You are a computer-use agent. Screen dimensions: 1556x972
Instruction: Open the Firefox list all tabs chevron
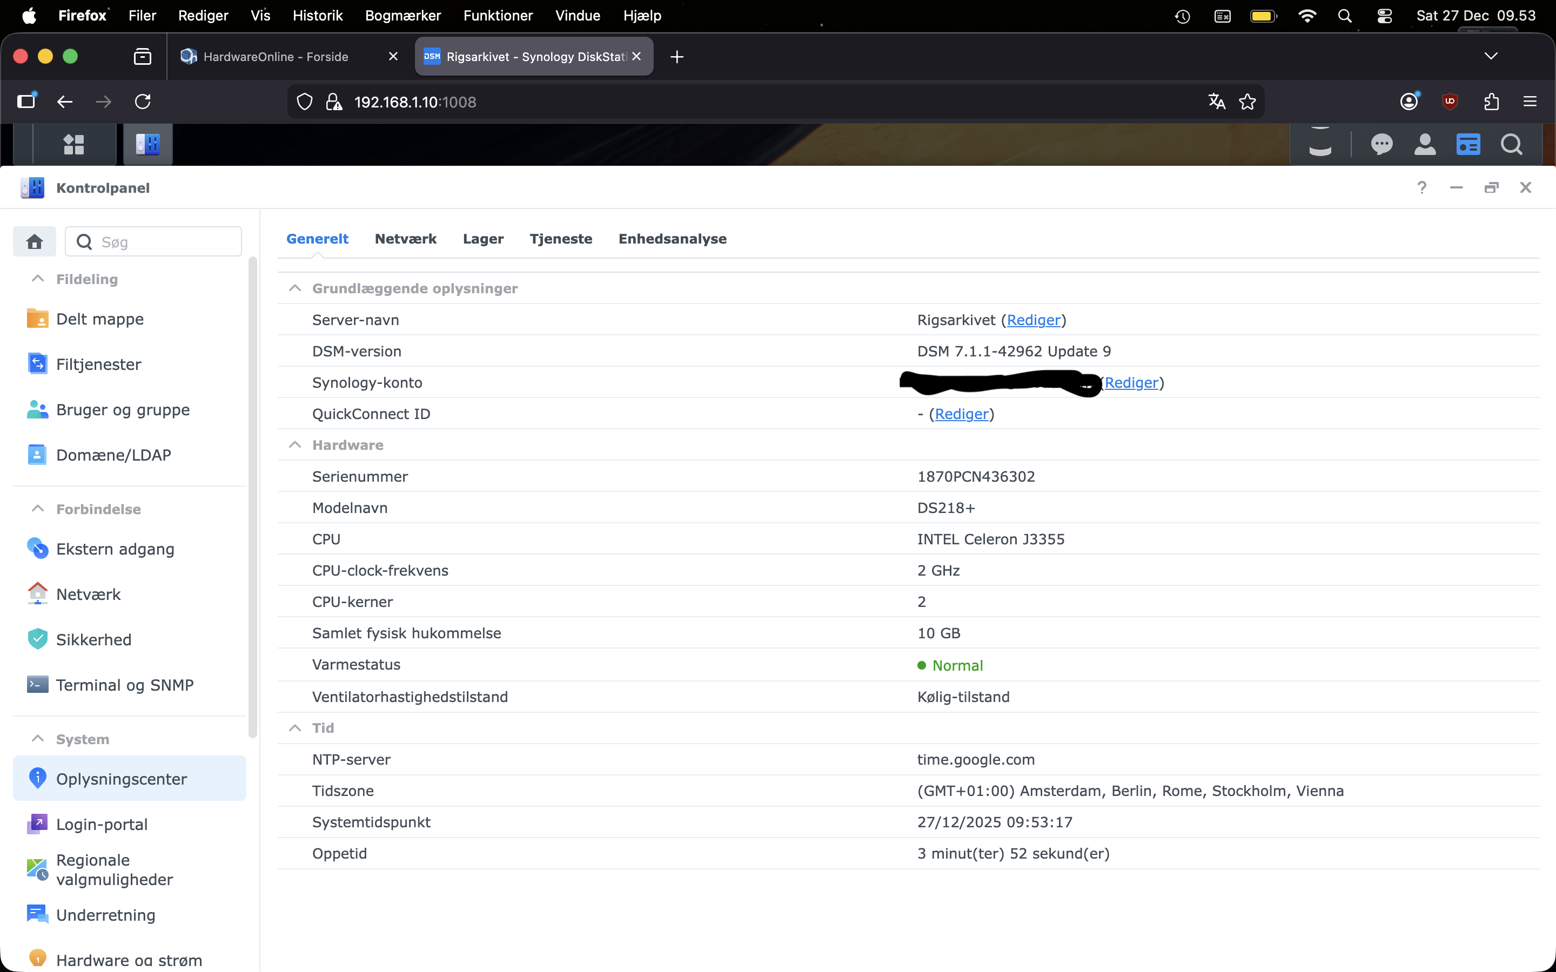point(1491,56)
